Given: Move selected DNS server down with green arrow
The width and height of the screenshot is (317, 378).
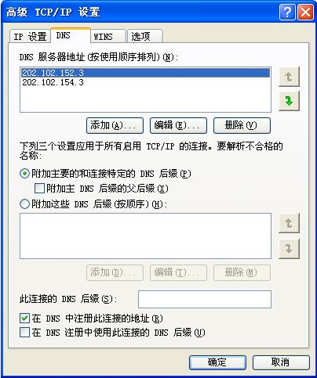Looking at the screenshot, I should (289, 101).
